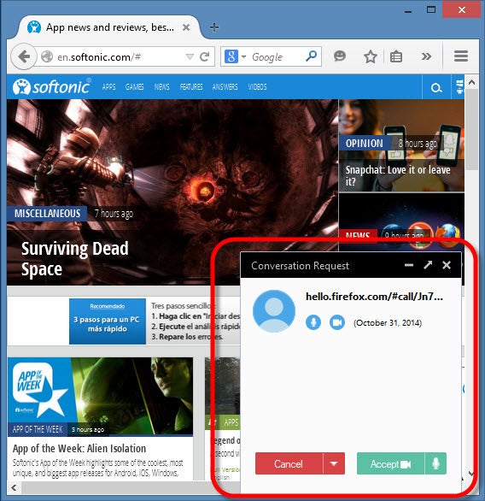Go back with the browser back arrow
The width and height of the screenshot is (485, 501).
coord(24,56)
